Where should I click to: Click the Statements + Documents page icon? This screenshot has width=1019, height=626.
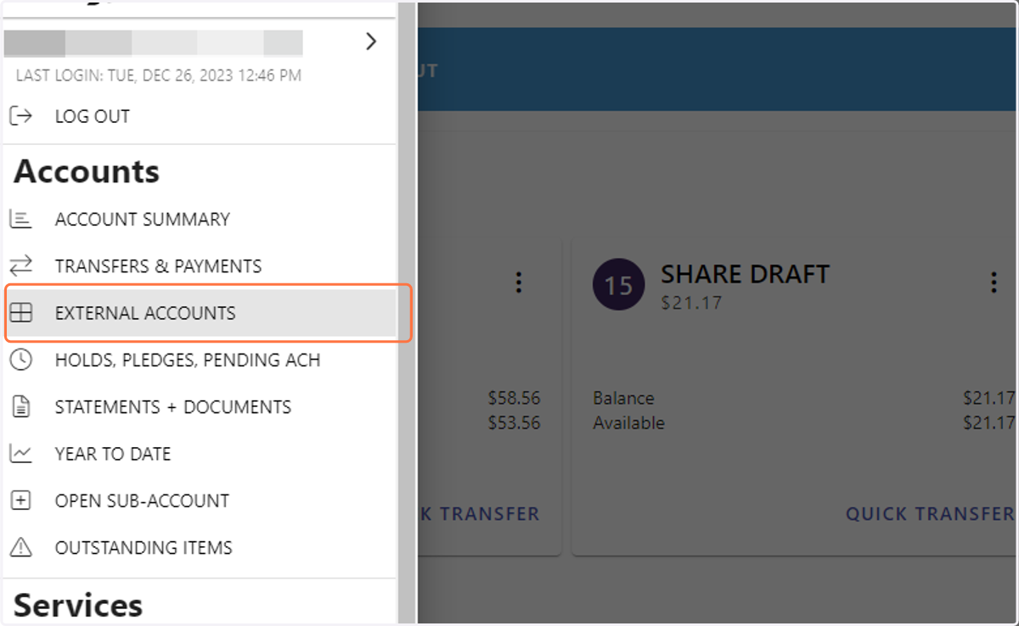pyautogui.click(x=20, y=407)
